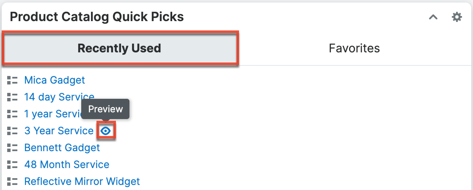This screenshot has width=473, height=190.
Task: Click the Product Catalog Quick Picks title
Action: tap(96, 17)
